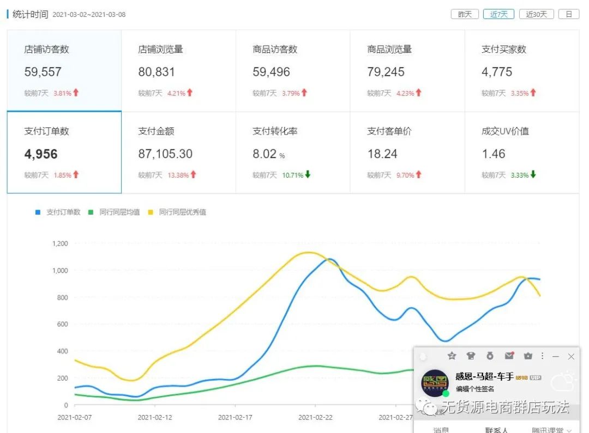The image size is (589, 433).
Task: Open the QQ dress-up shirt icon
Action: [x=471, y=356]
